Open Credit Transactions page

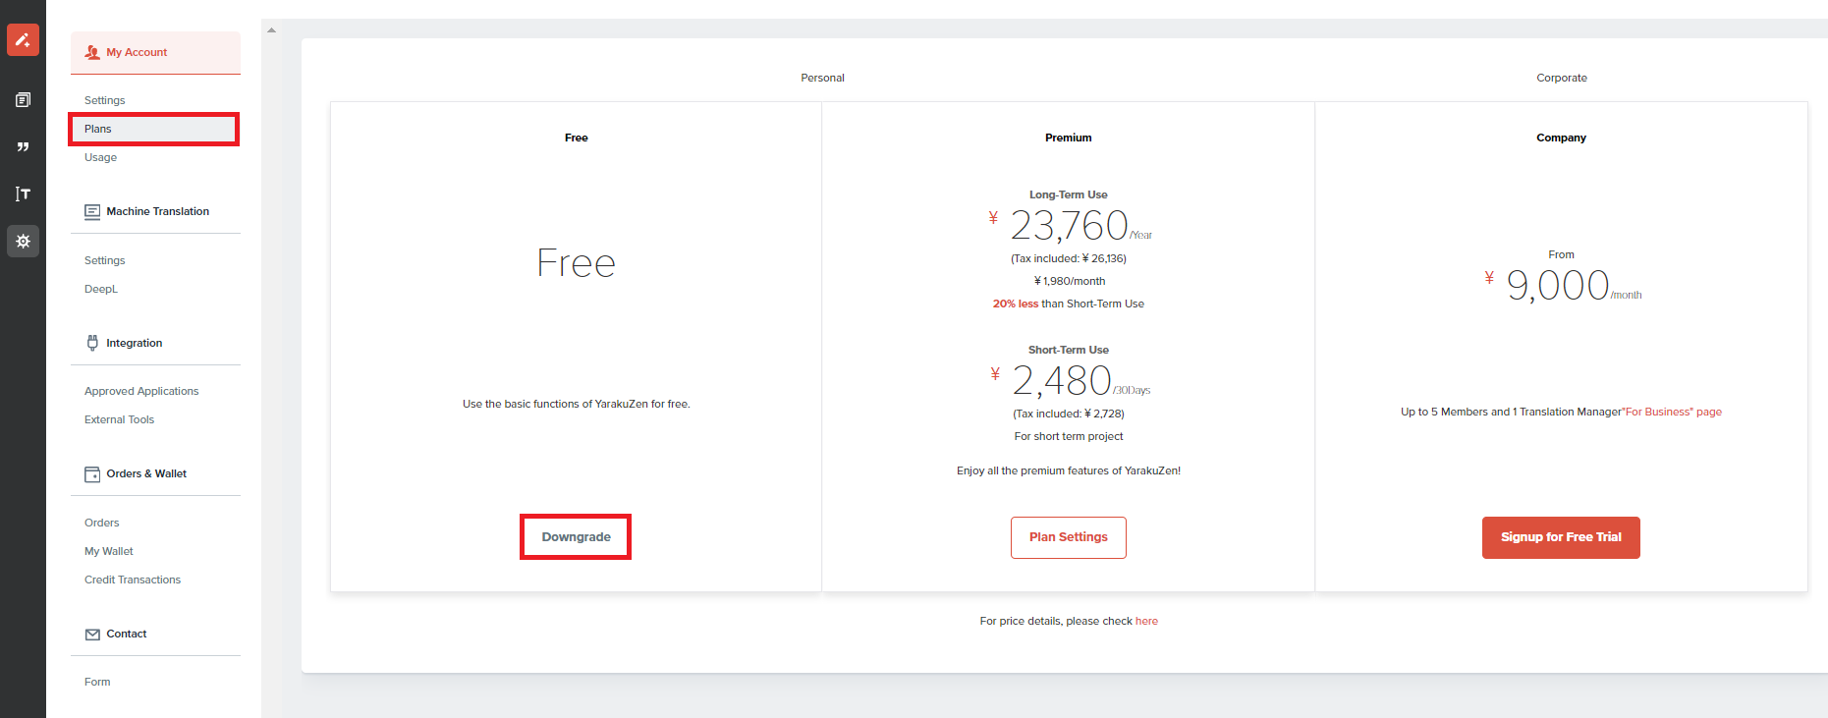[x=133, y=580]
